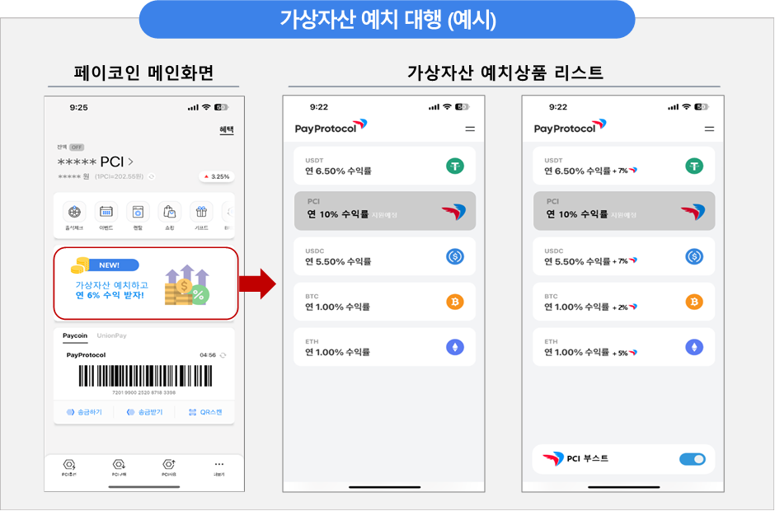
Task: Tap orange Bitcoin icon in middle list
Action: pos(455,302)
